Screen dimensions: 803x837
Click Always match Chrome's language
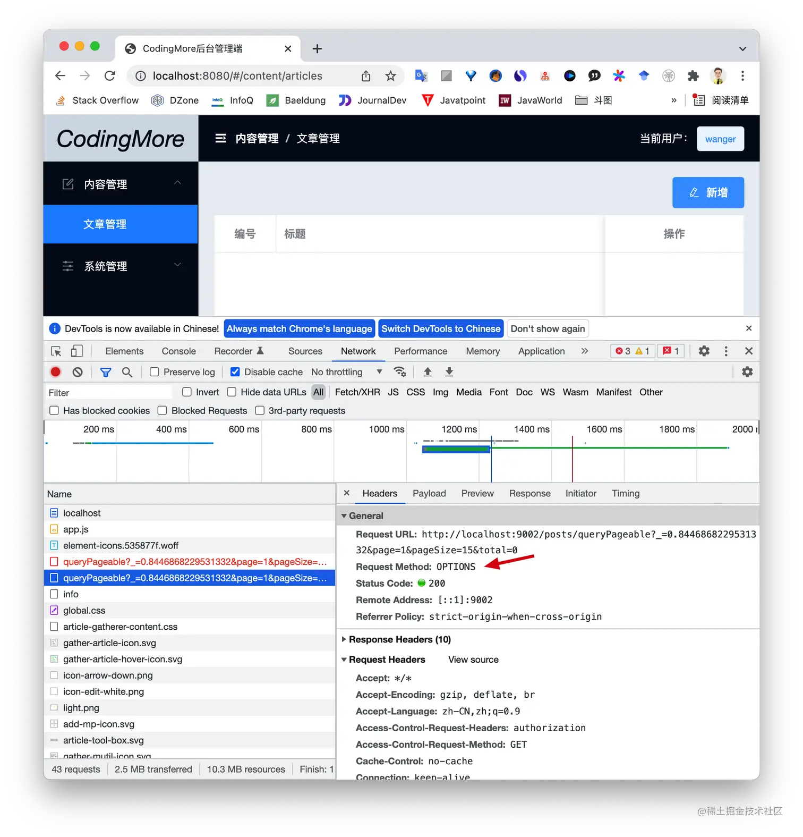[x=300, y=329]
